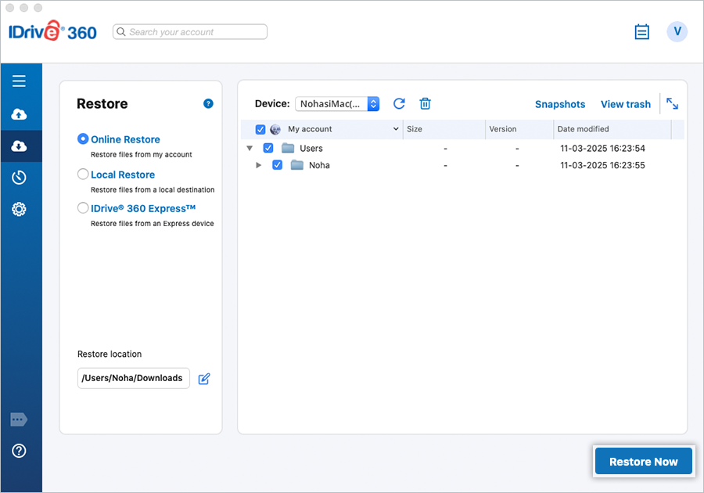Refresh the device file list

399,104
